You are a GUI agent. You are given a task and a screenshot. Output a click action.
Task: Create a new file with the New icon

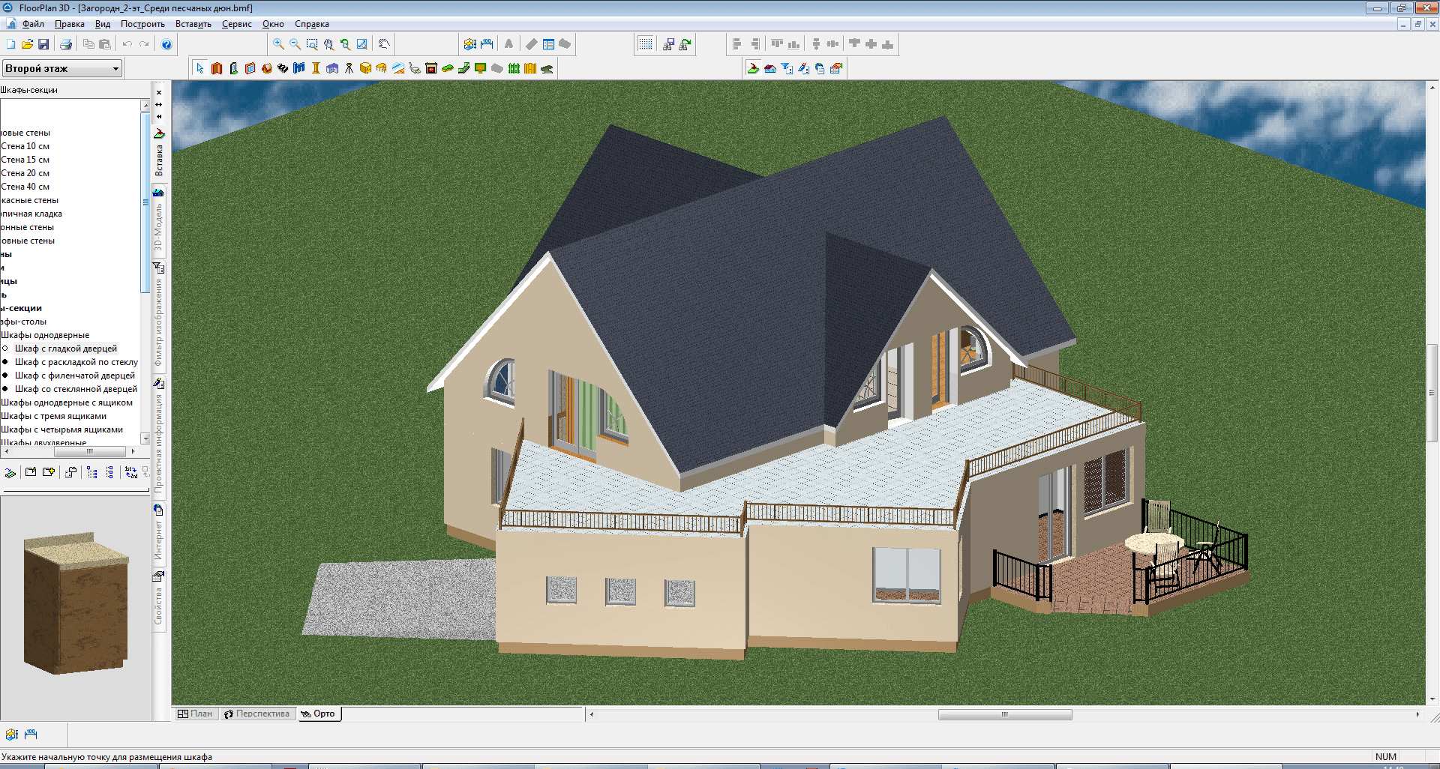[x=10, y=44]
